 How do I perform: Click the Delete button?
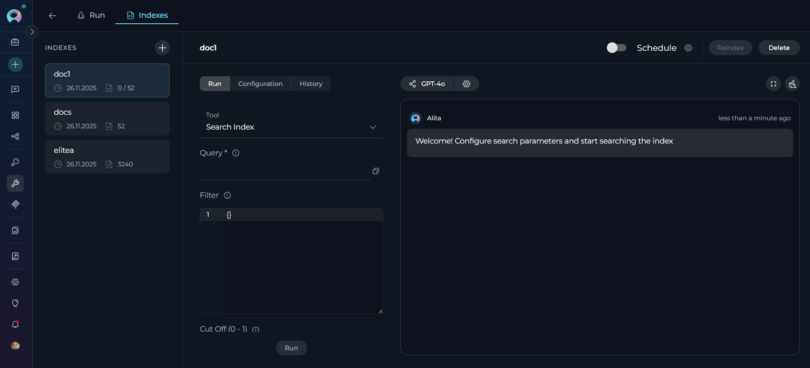779,48
